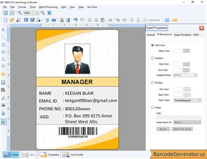Expand the Hatch Style ForwardDiagonal dropdown
Screen dimensions: 207x159
coord(187,100)
